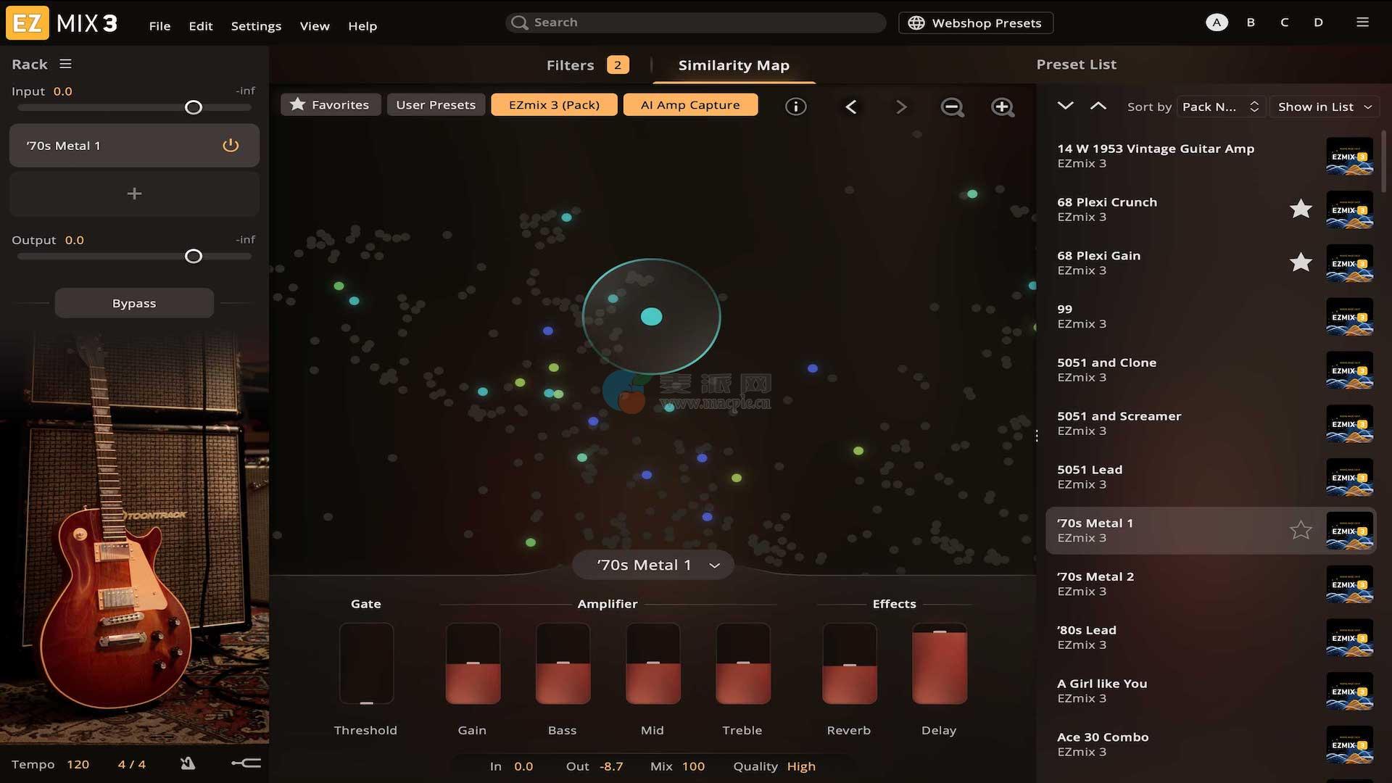
Task: Open the top-right main menu icon
Action: 1362,22
